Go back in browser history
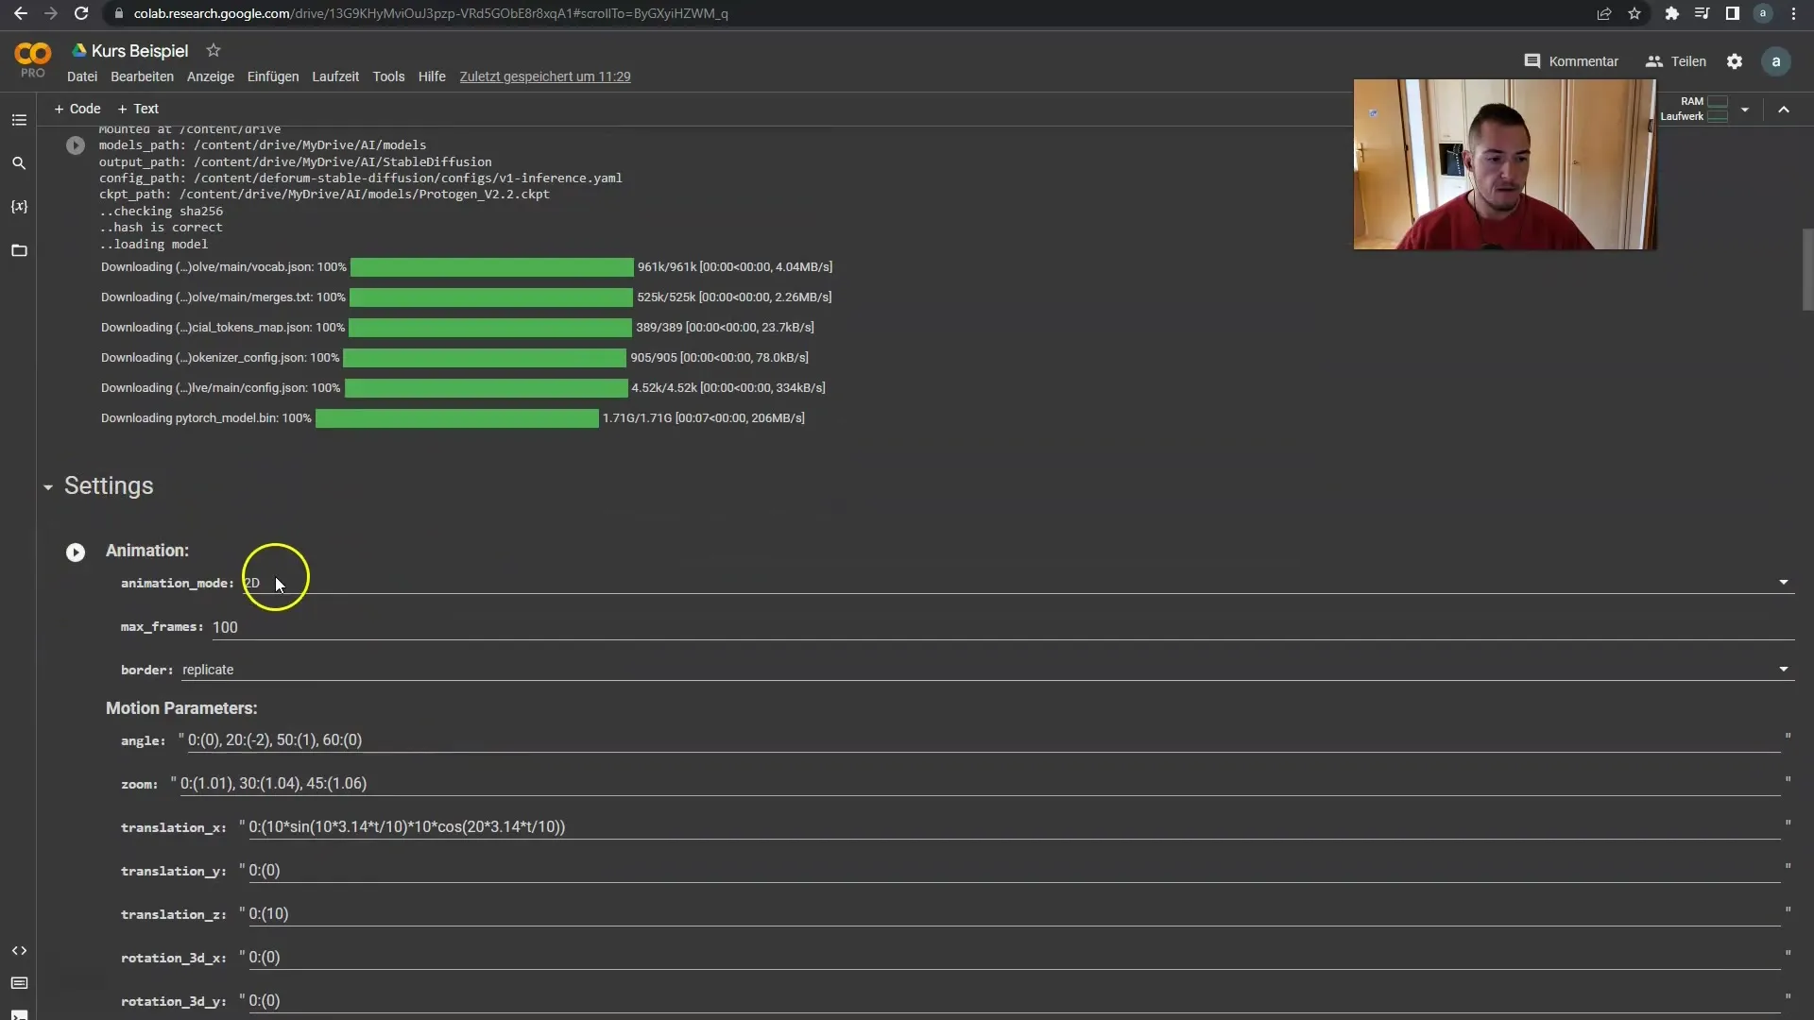 point(21,13)
